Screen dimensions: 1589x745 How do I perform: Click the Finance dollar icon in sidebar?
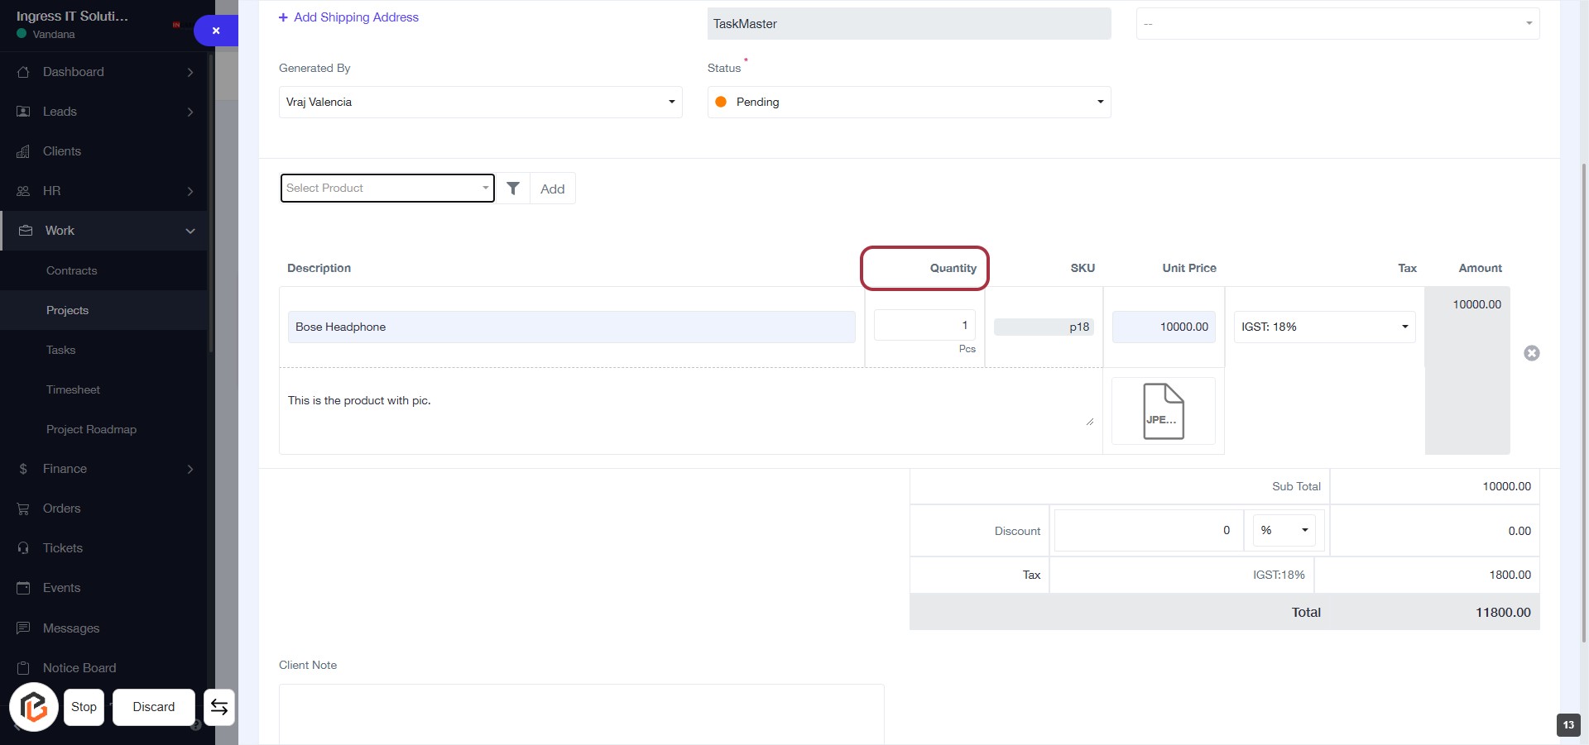[x=23, y=469]
